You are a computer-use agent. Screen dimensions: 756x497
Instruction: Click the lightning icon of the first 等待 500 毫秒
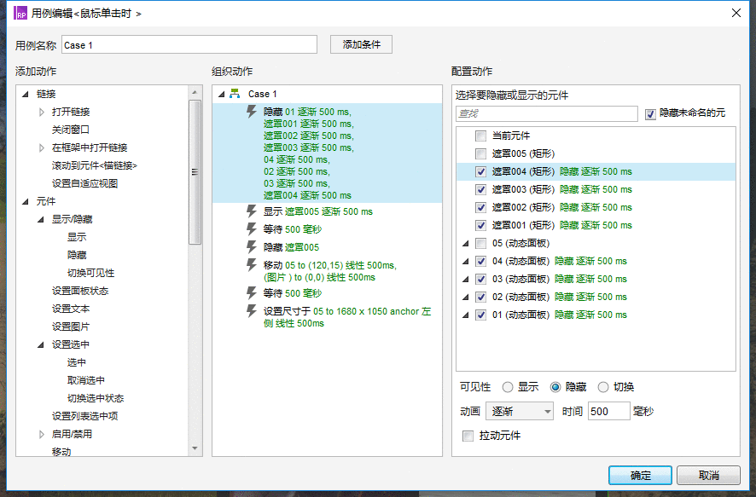(x=252, y=229)
